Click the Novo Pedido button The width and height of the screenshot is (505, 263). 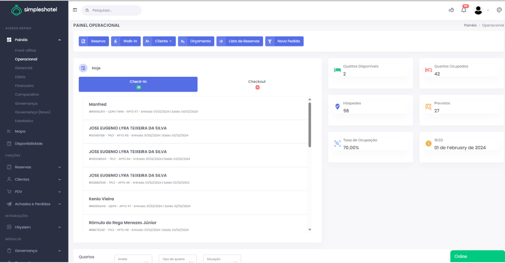[x=284, y=41]
